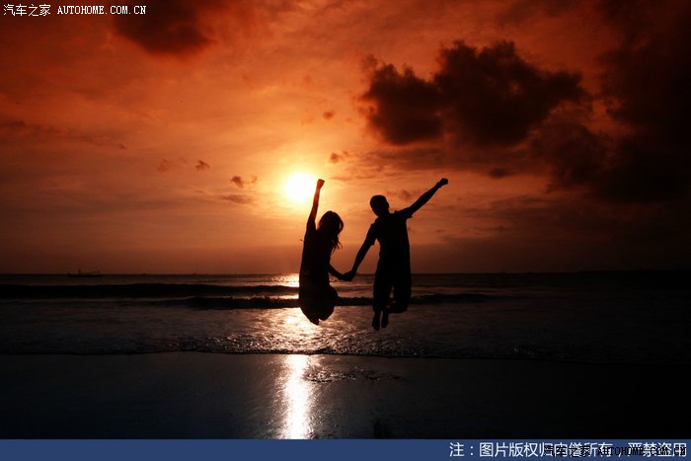This screenshot has width=691, height=461.
Task: Click the distant boat on the left horizon
Action: click(84, 273)
